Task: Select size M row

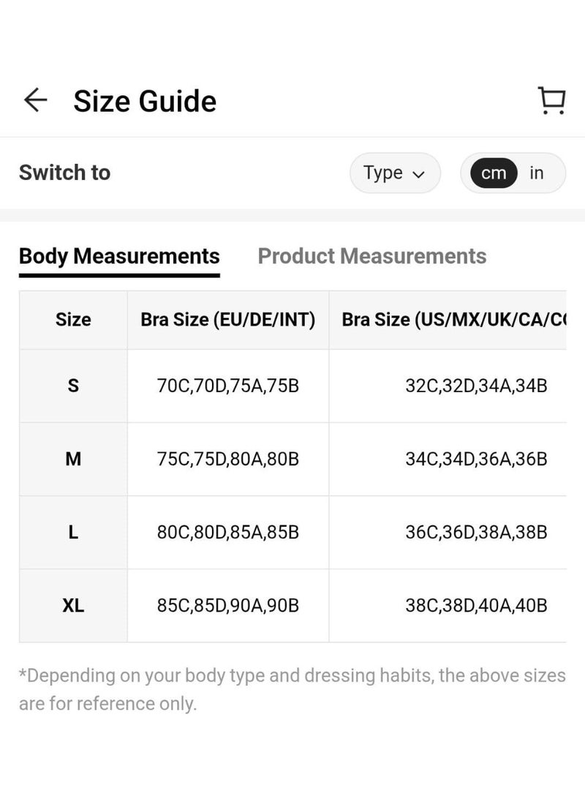Action: pos(72,459)
